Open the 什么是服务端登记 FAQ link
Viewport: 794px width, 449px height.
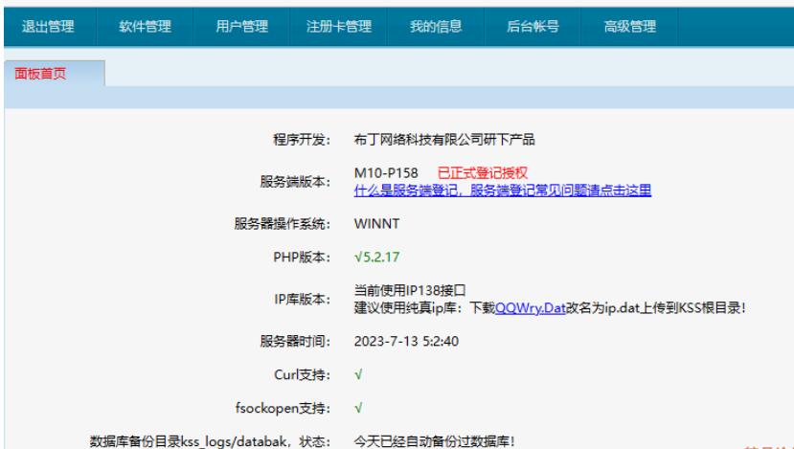pyautogui.click(x=502, y=191)
